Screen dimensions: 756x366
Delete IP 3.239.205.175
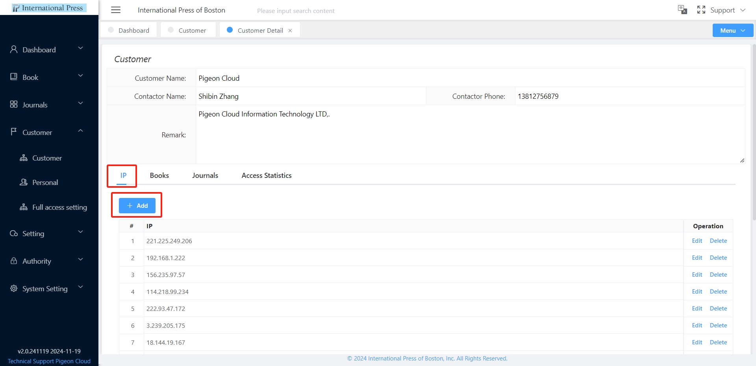[718, 325]
